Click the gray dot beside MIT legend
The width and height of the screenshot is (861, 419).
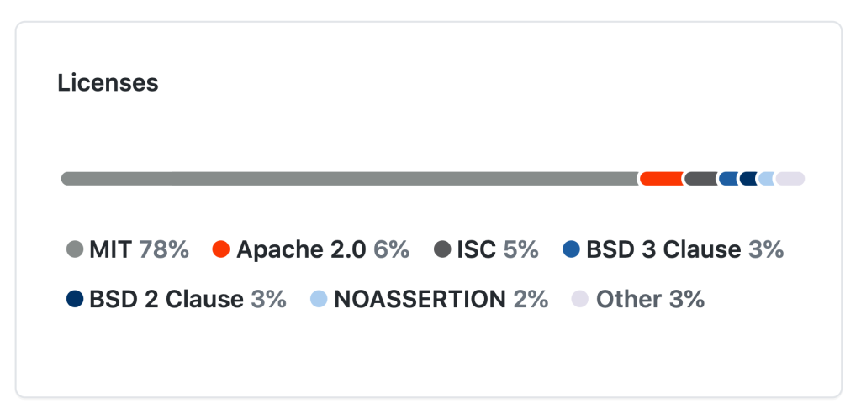point(75,249)
